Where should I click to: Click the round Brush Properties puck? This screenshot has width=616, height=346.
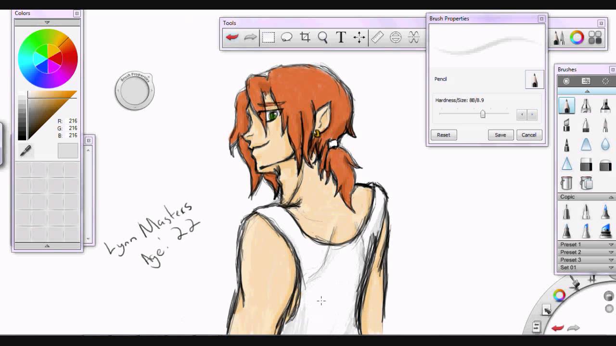[135, 91]
